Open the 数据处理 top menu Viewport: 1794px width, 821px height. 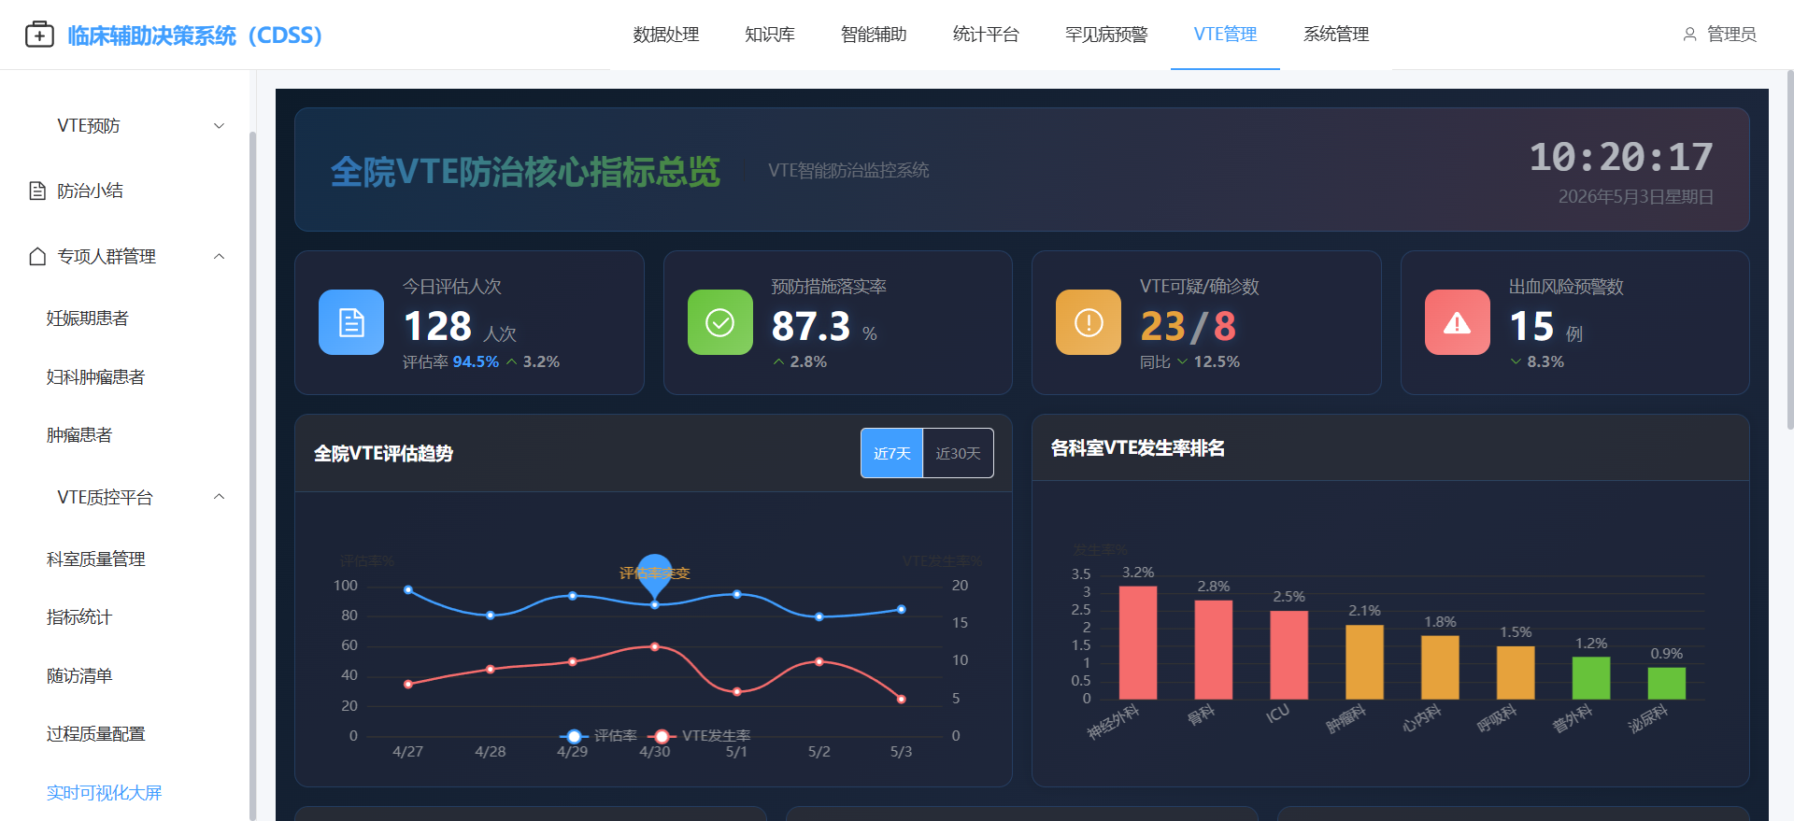pyautogui.click(x=666, y=35)
